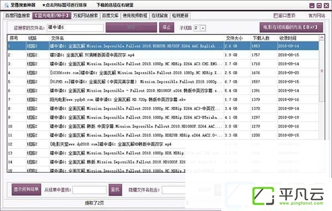Minimize the search tool window
The width and height of the screenshot is (332, 211).
click(x=312, y=6)
